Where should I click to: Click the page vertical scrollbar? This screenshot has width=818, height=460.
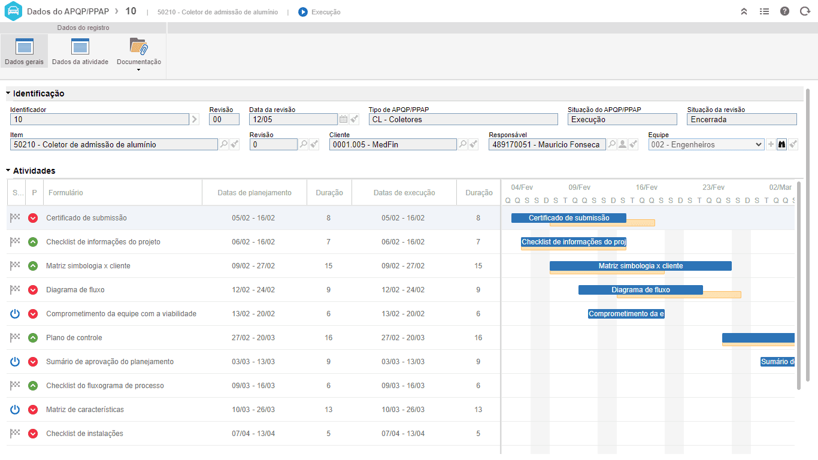tap(808, 235)
